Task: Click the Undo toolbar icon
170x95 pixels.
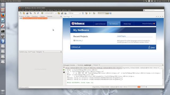Action: coord(35,13)
